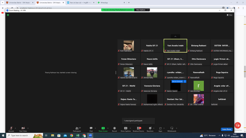This screenshot has height=138, width=246.
Task: Click the green Share Screen button
Action: (103, 129)
